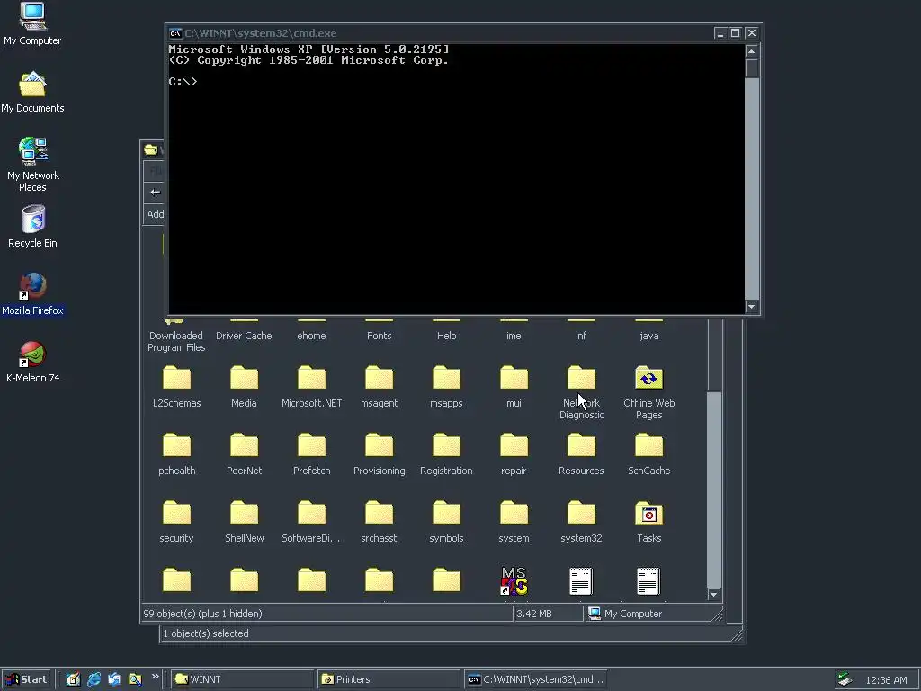Select the system32 folder
The height and width of the screenshot is (691, 921).
[582, 522]
